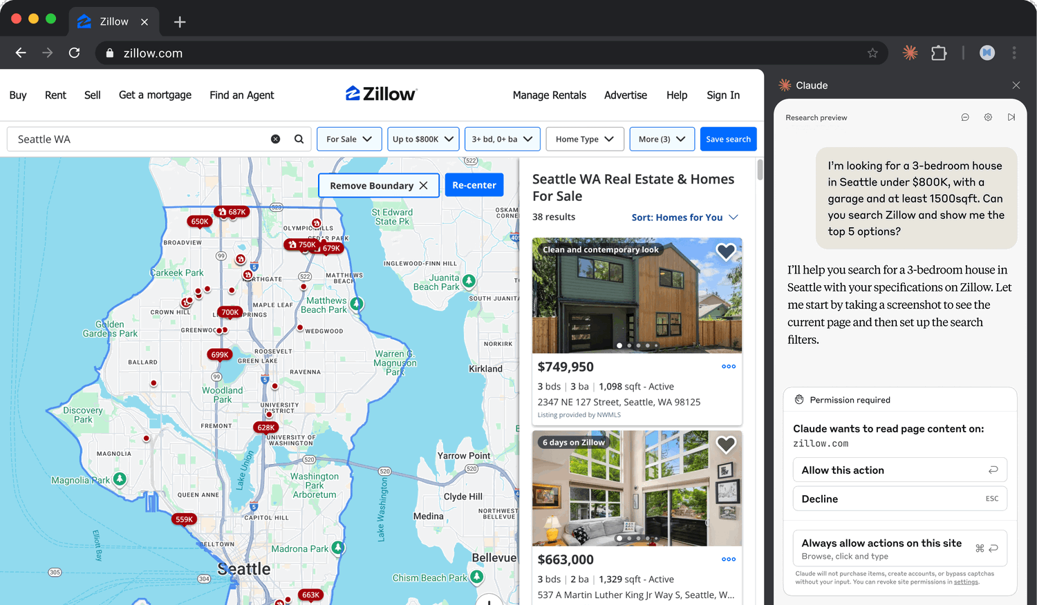
Task: Open the Help link
Action: point(677,95)
